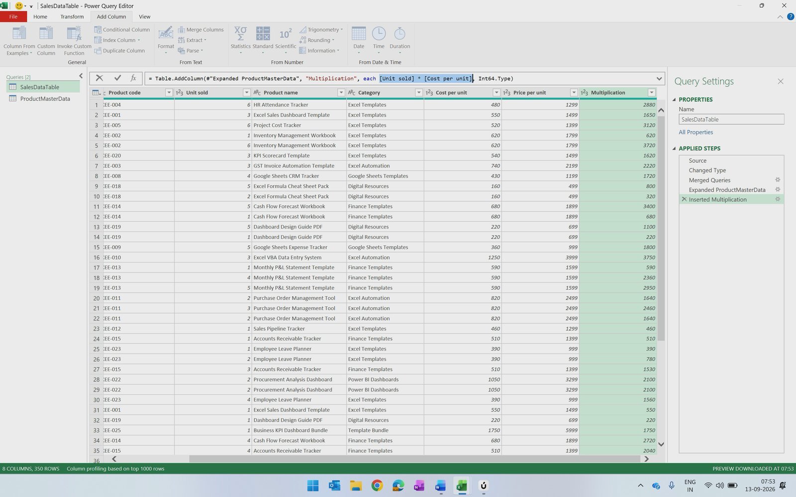The image size is (796, 497).
Task: Open the Category column filter
Action: click(418, 93)
